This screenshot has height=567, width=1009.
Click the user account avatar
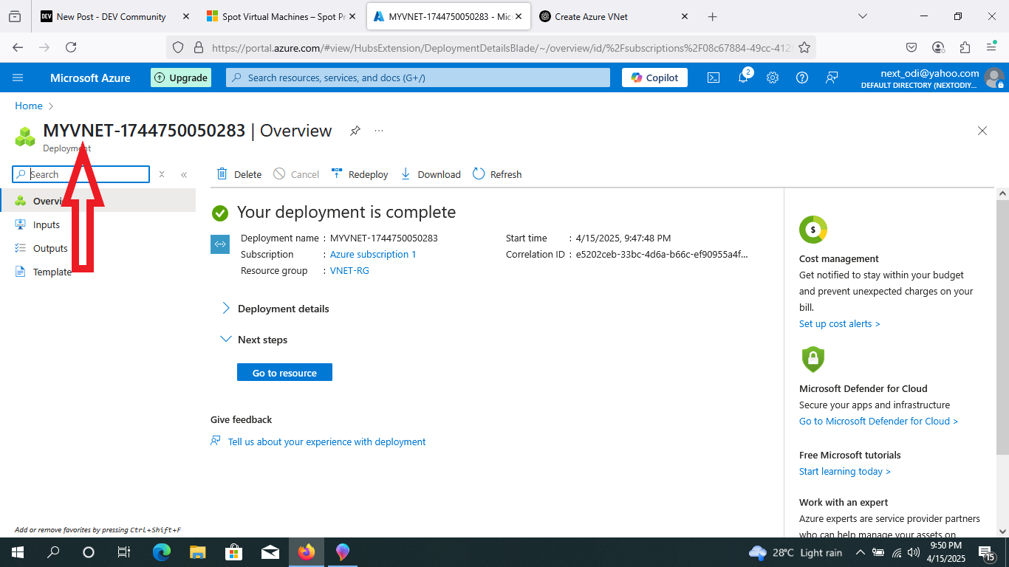(994, 78)
